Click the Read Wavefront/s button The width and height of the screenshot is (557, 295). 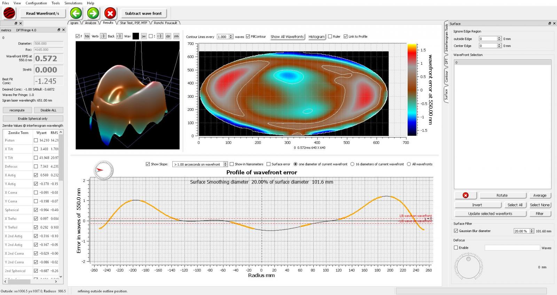click(42, 14)
